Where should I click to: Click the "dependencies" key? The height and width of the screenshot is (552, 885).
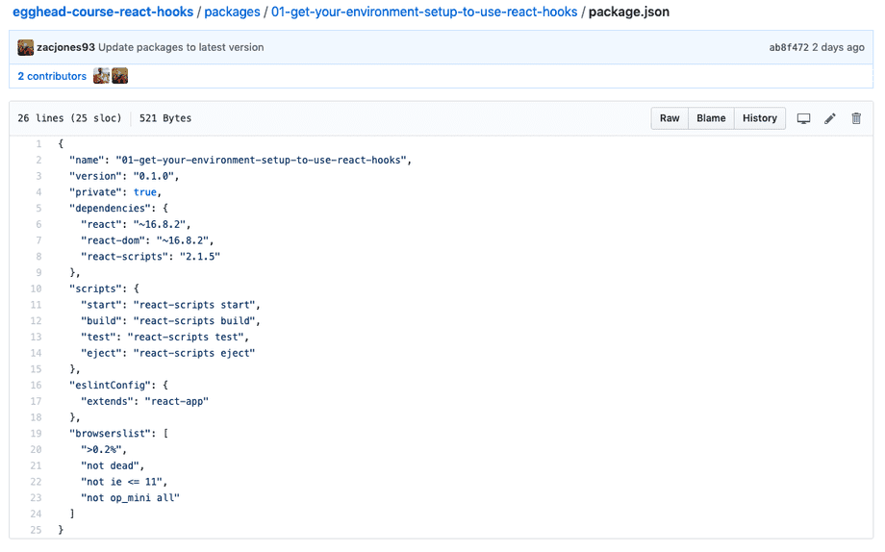click(110, 209)
